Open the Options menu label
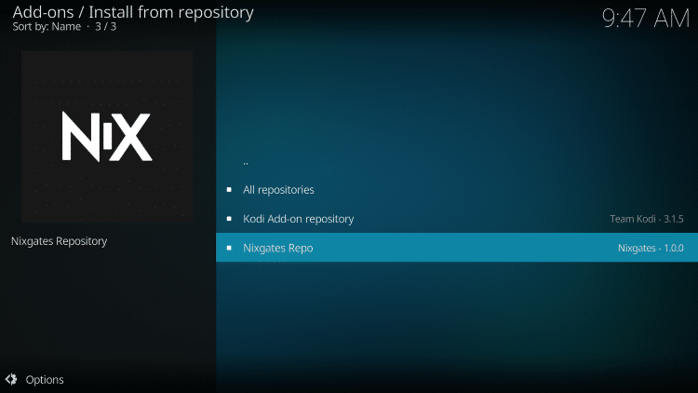This screenshot has height=393, width=698. pos(45,380)
